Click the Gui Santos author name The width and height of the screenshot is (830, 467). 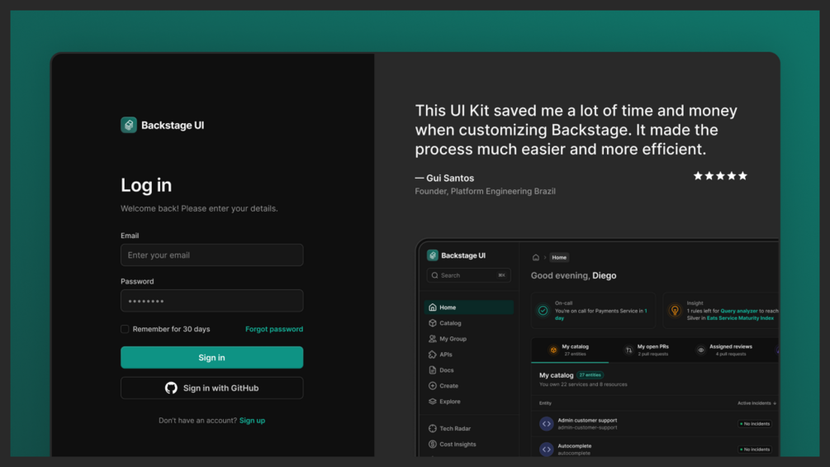point(450,179)
